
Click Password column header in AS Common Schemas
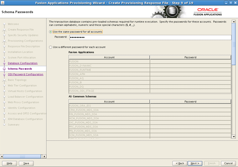coord(190,102)
